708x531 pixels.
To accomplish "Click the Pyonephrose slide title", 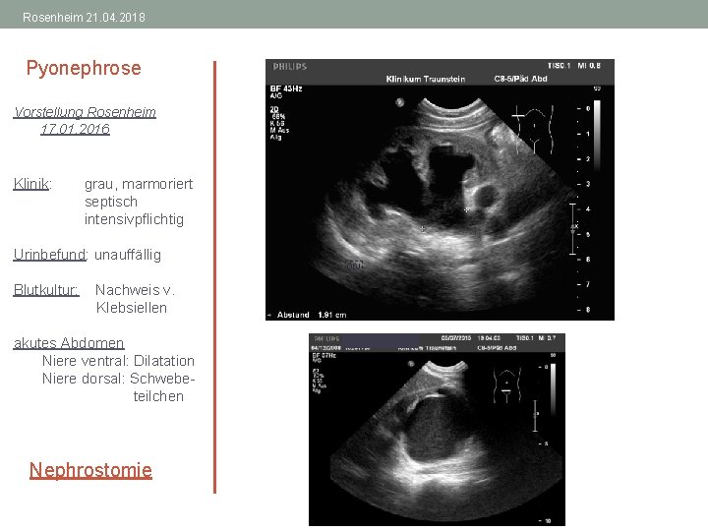I will [84, 68].
